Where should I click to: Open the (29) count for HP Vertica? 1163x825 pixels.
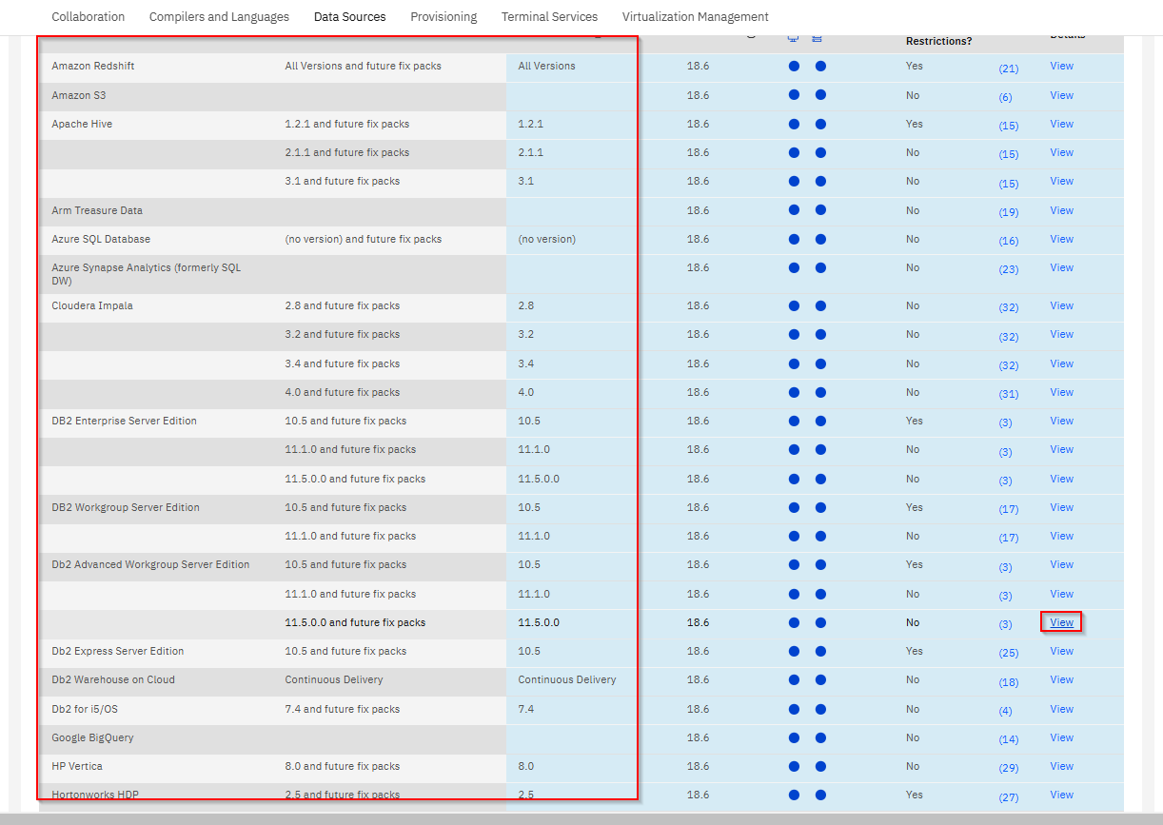1009,768
